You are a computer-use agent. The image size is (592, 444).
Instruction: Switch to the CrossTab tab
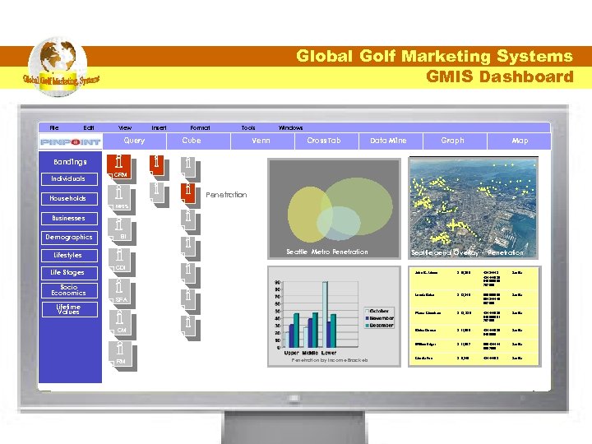coord(326,141)
